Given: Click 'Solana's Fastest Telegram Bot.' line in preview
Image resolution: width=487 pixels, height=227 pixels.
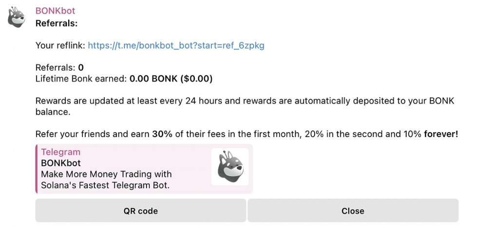Looking at the screenshot, I should [x=105, y=186].
